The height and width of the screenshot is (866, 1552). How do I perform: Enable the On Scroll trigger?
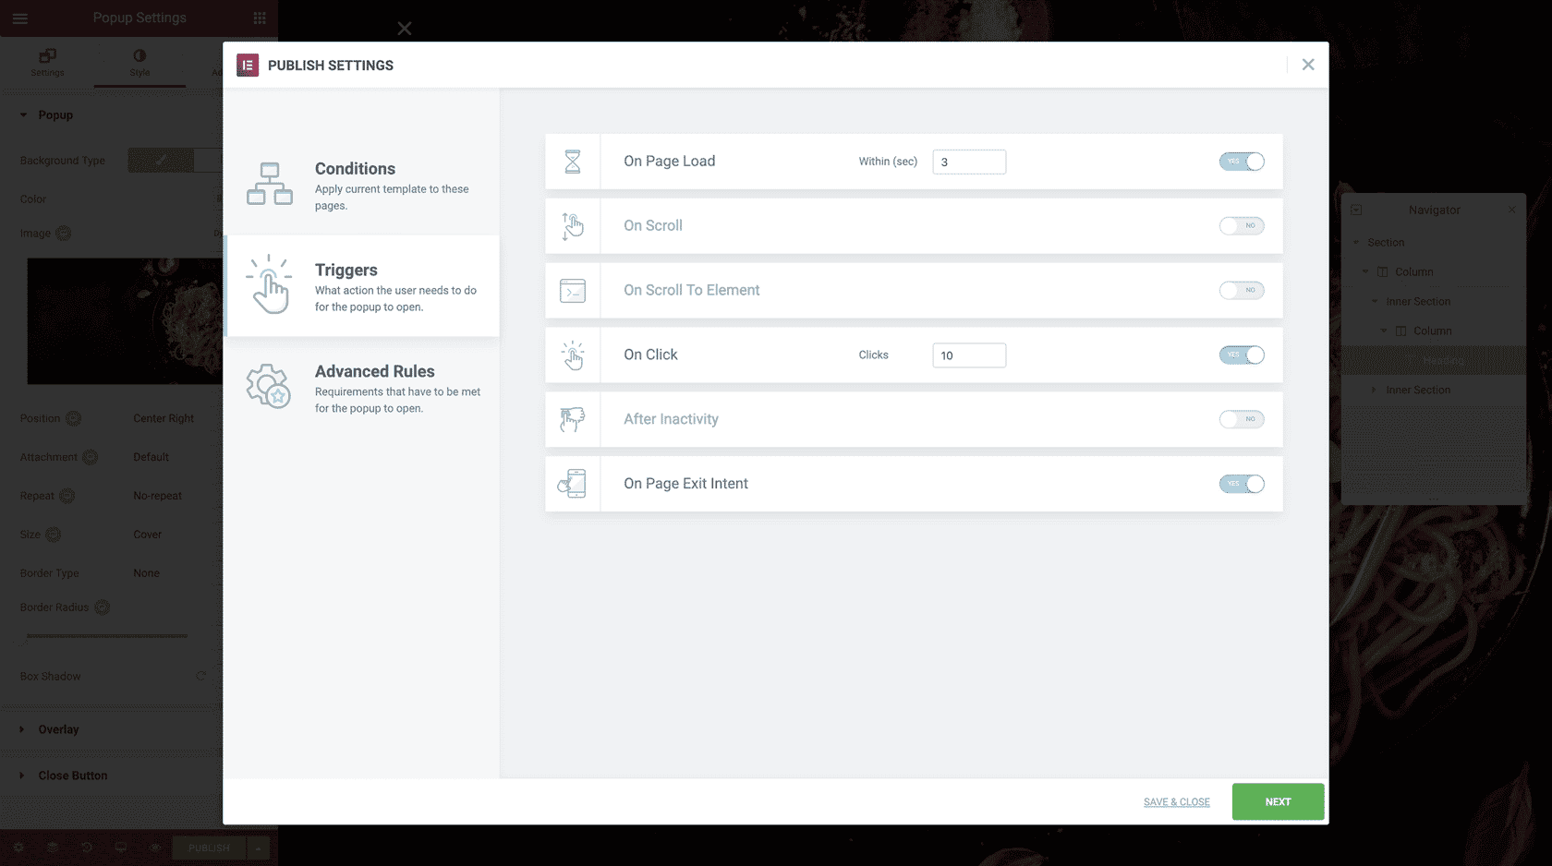coord(1242,226)
